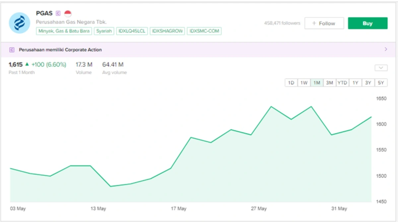
Task: Click the Perusahaan Gas Negara Tbk. name
Action: 71,22
